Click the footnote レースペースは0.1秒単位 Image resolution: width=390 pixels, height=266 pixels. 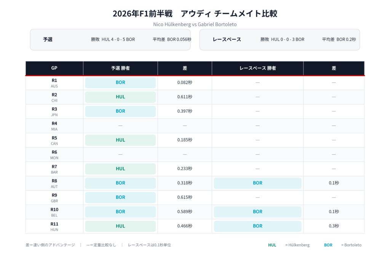tap(149, 245)
